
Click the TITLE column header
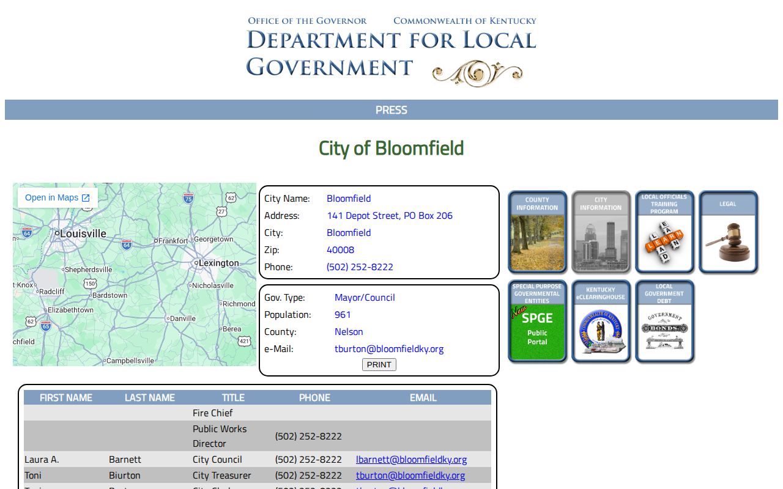click(233, 398)
